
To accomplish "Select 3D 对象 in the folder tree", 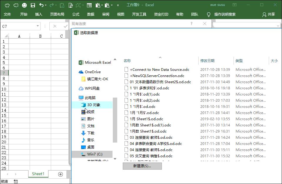I will pos(92,105).
